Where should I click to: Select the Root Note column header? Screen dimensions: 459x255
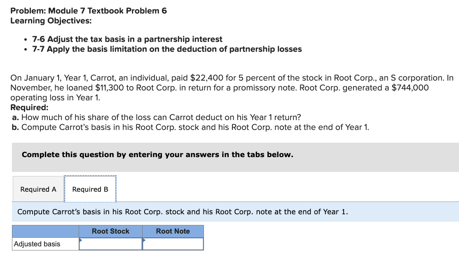click(173, 231)
